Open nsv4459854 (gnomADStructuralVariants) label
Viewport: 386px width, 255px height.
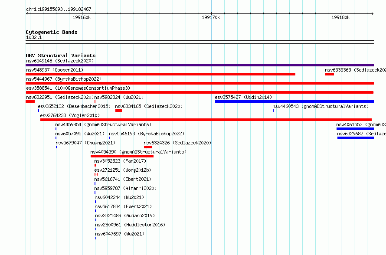tap(103, 124)
